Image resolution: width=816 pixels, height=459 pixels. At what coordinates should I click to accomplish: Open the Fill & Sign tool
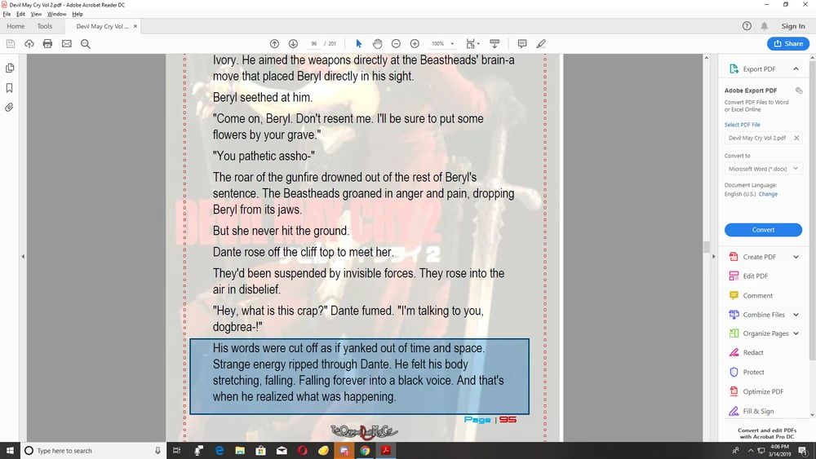coord(758,411)
